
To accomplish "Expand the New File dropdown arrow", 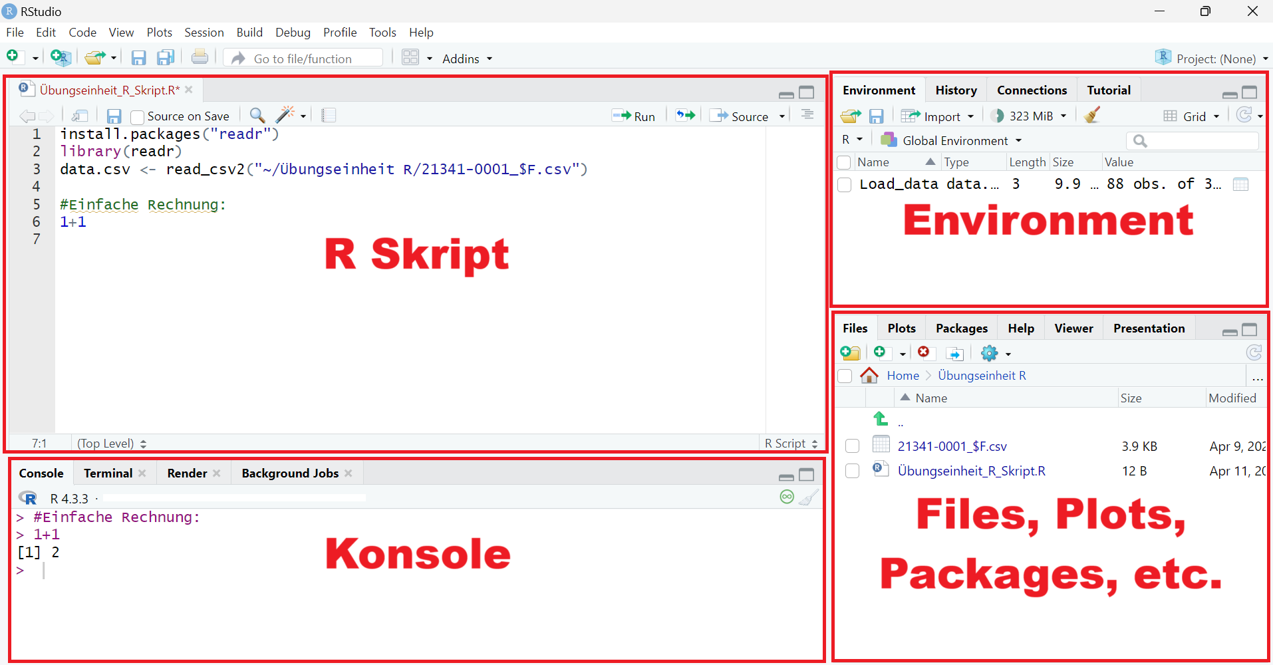I will pos(35,59).
